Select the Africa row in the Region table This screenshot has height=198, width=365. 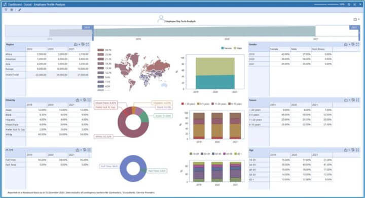point(47,54)
